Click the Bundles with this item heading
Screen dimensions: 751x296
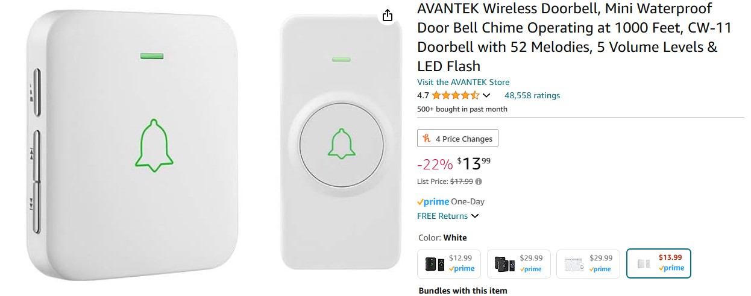(x=463, y=291)
